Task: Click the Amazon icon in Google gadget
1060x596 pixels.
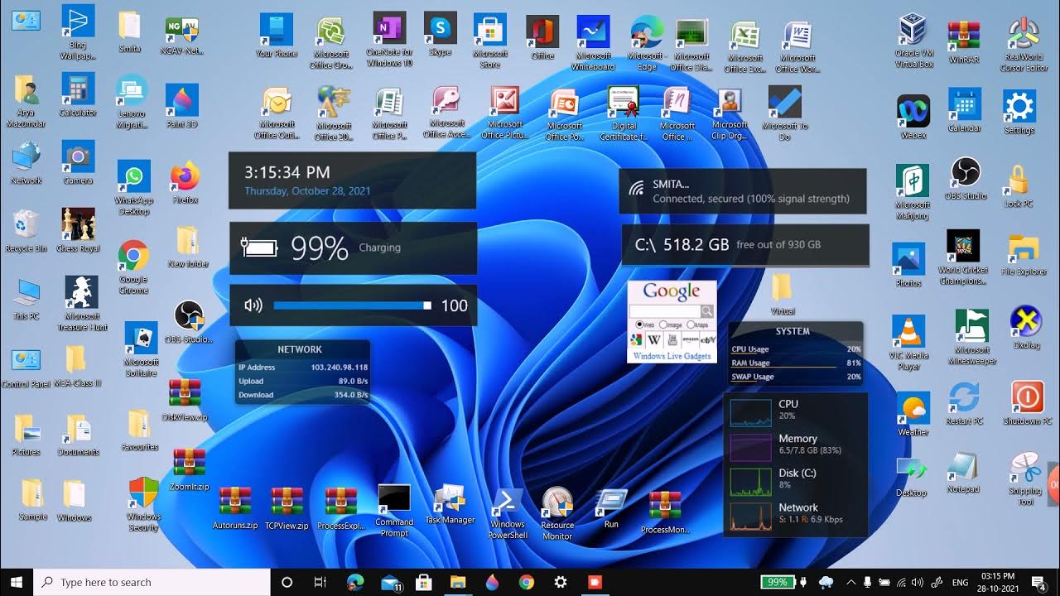Action: (690, 339)
